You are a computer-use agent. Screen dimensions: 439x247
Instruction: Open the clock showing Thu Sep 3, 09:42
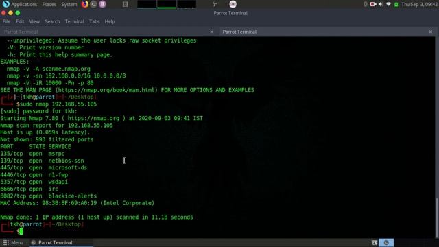(x=419, y=4)
